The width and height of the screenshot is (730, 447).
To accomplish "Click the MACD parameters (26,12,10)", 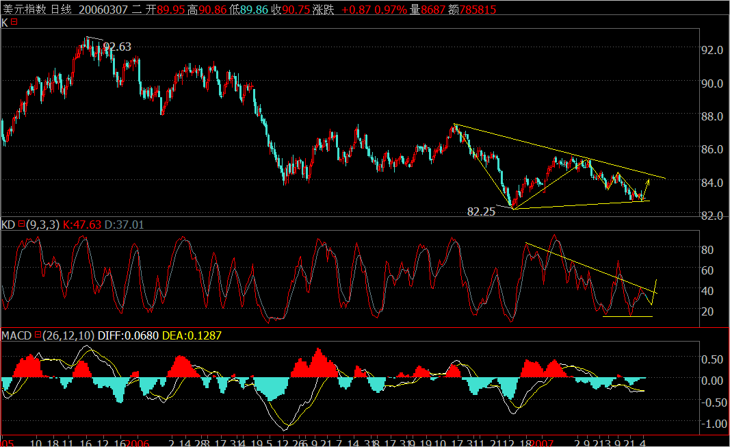I will [x=68, y=335].
